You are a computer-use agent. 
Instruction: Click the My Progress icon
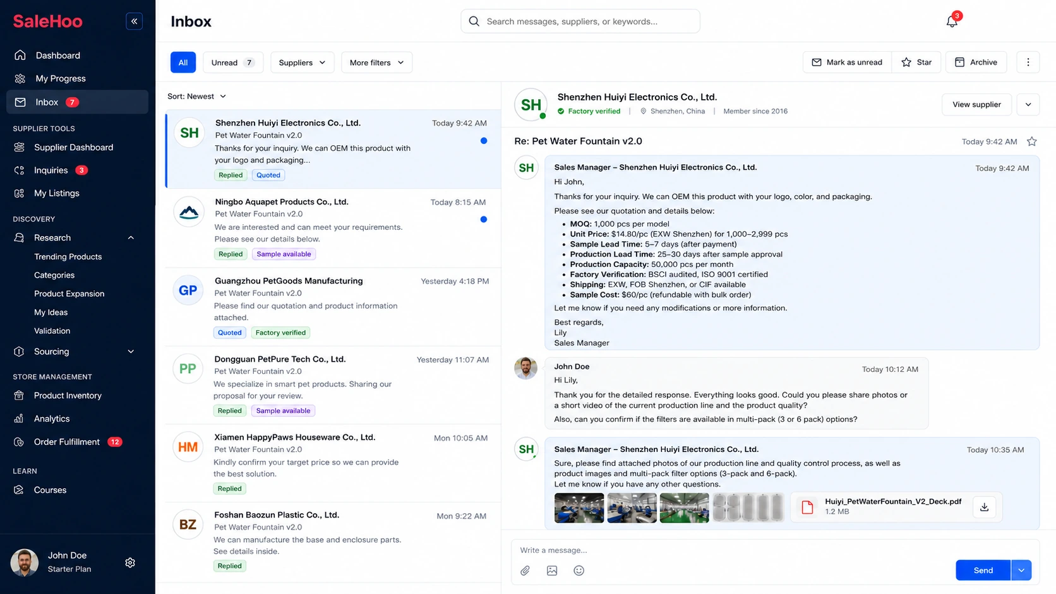[20, 79]
